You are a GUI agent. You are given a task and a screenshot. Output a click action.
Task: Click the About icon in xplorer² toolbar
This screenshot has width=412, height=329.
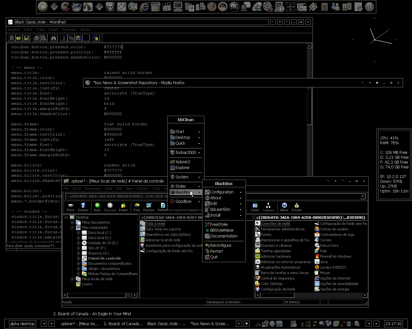pyautogui.click(x=284, y=207)
